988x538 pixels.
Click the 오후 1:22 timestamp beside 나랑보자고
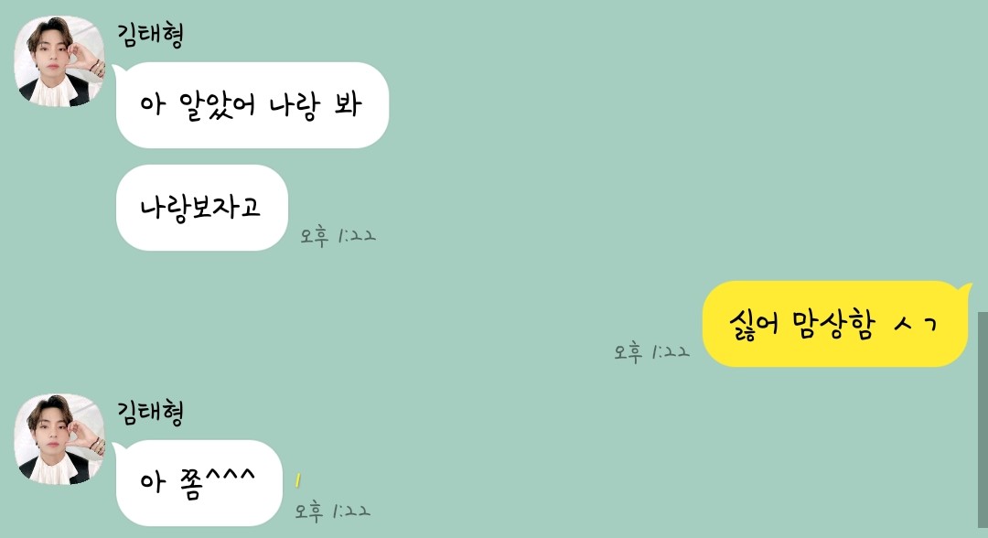(x=338, y=236)
